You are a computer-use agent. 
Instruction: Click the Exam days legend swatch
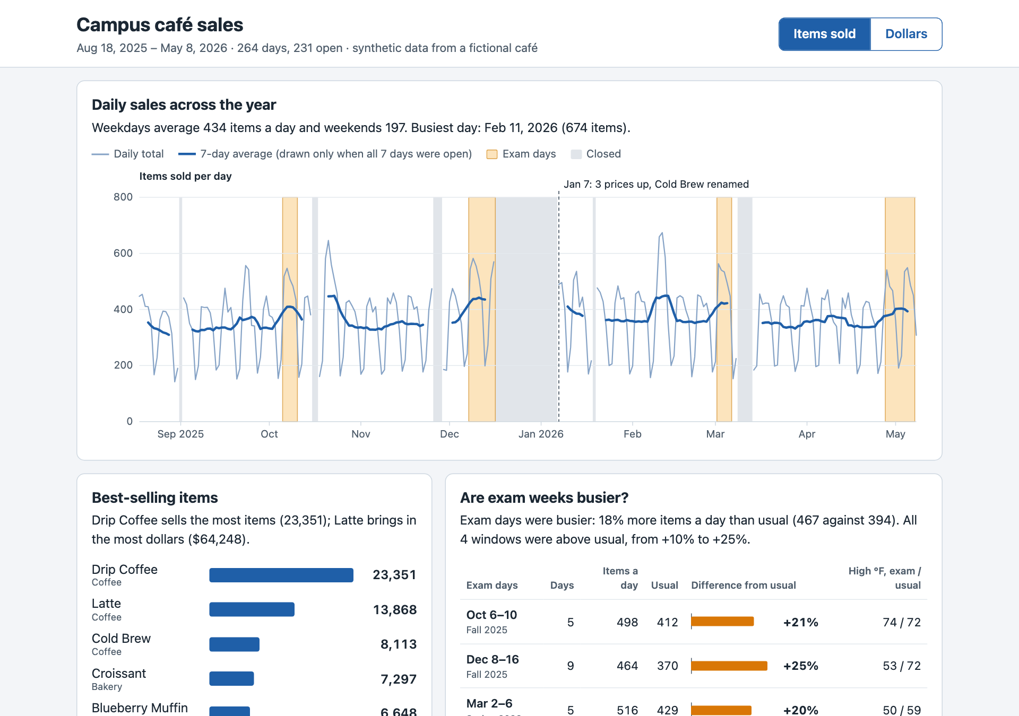coord(492,154)
